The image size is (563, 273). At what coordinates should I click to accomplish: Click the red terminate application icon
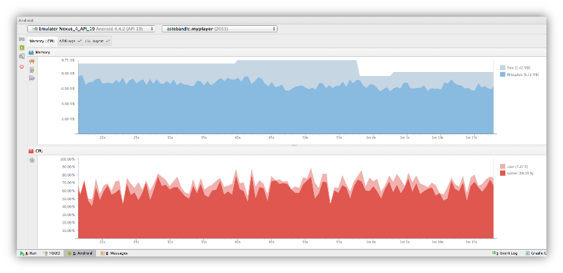22,67
